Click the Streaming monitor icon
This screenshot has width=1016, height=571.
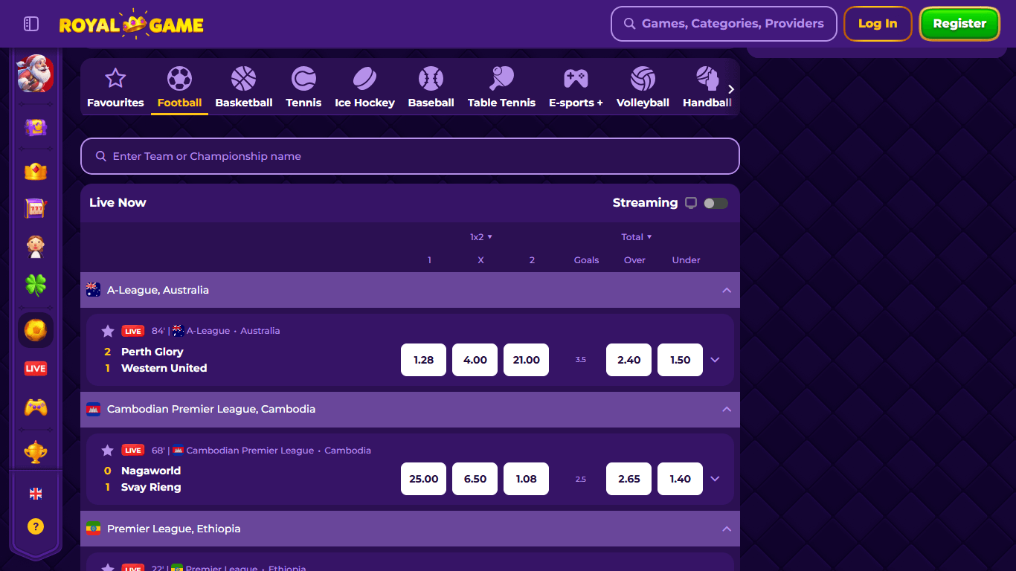point(691,203)
